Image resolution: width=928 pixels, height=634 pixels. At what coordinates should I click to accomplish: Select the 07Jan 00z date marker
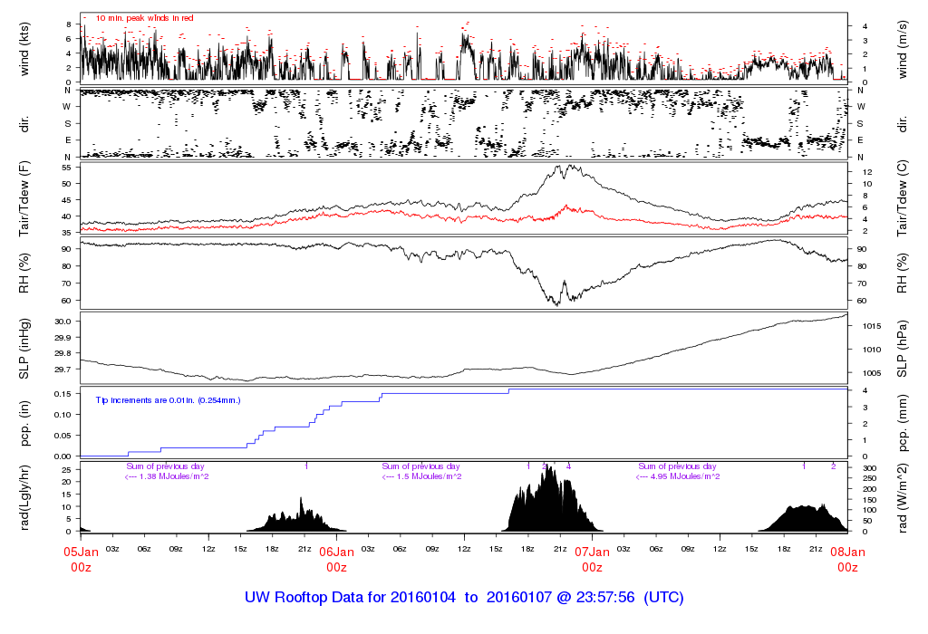tap(592, 559)
